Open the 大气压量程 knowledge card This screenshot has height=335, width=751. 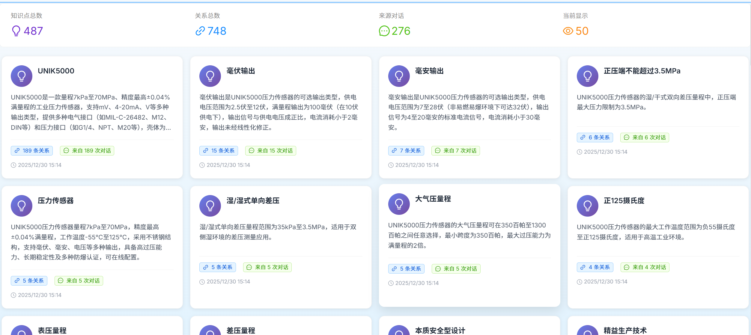(x=433, y=199)
